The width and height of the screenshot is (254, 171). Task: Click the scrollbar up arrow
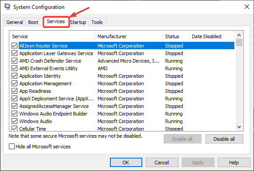(239, 35)
